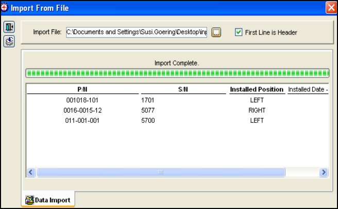Open the browse file button beside path

216,33
